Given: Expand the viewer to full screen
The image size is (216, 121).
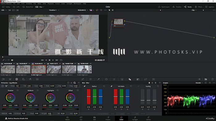Looking at the screenshot, I should [x=101, y=10].
